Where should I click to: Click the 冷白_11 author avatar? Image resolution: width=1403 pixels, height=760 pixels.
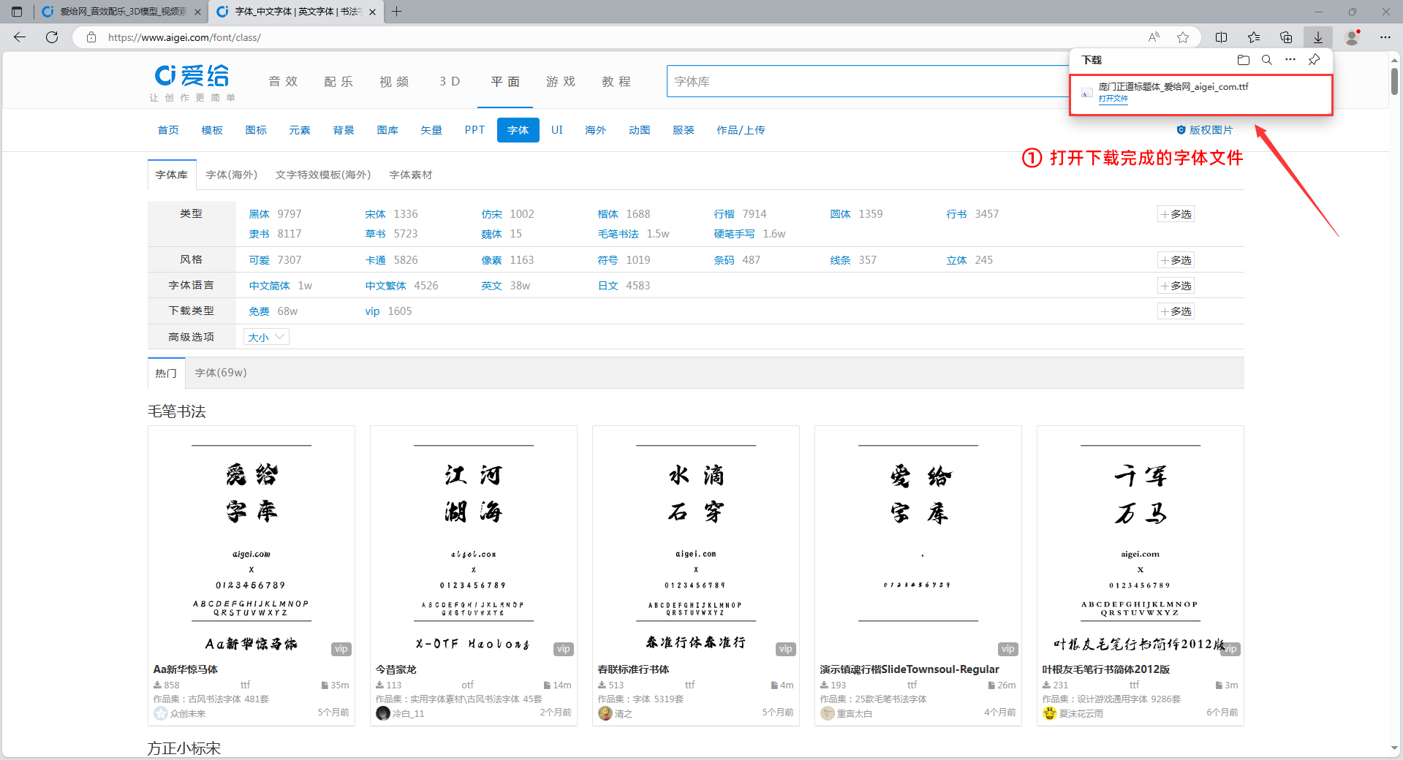pyautogui.click(x=383, y=713)
